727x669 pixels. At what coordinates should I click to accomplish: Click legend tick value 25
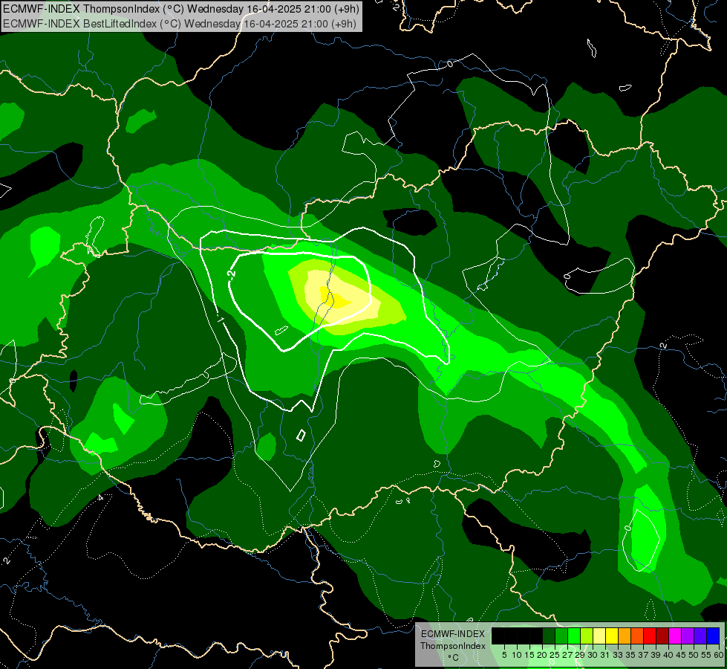click(555, 655)
